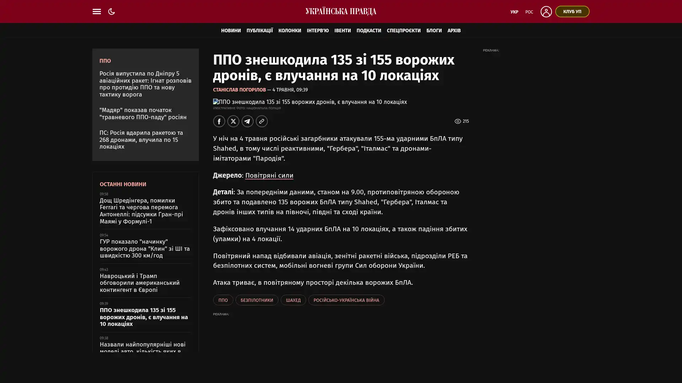Viewport: 682px width, 383px height.
Task: Copy the article link with the link icon
Action: coord(262,121)
